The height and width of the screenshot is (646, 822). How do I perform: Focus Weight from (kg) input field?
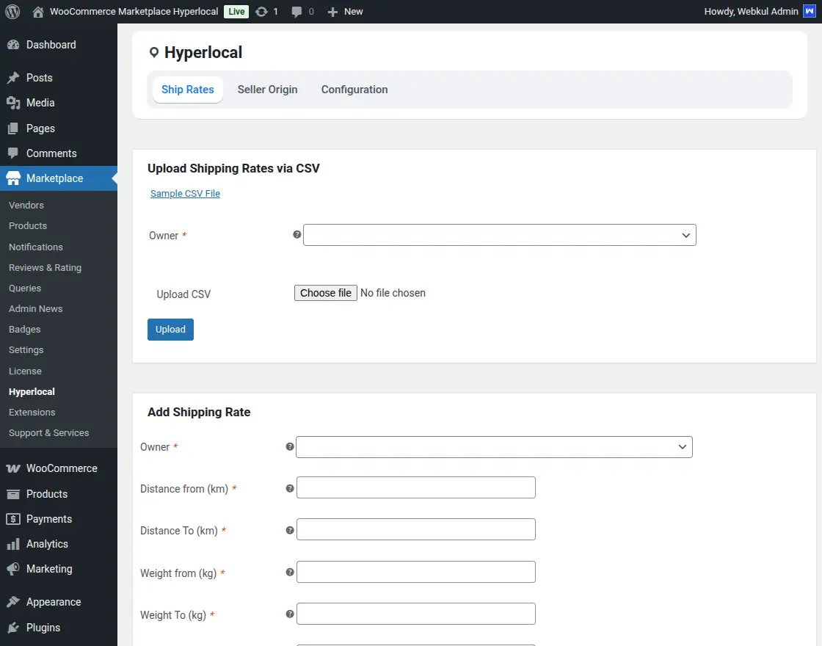click(415, 572)
